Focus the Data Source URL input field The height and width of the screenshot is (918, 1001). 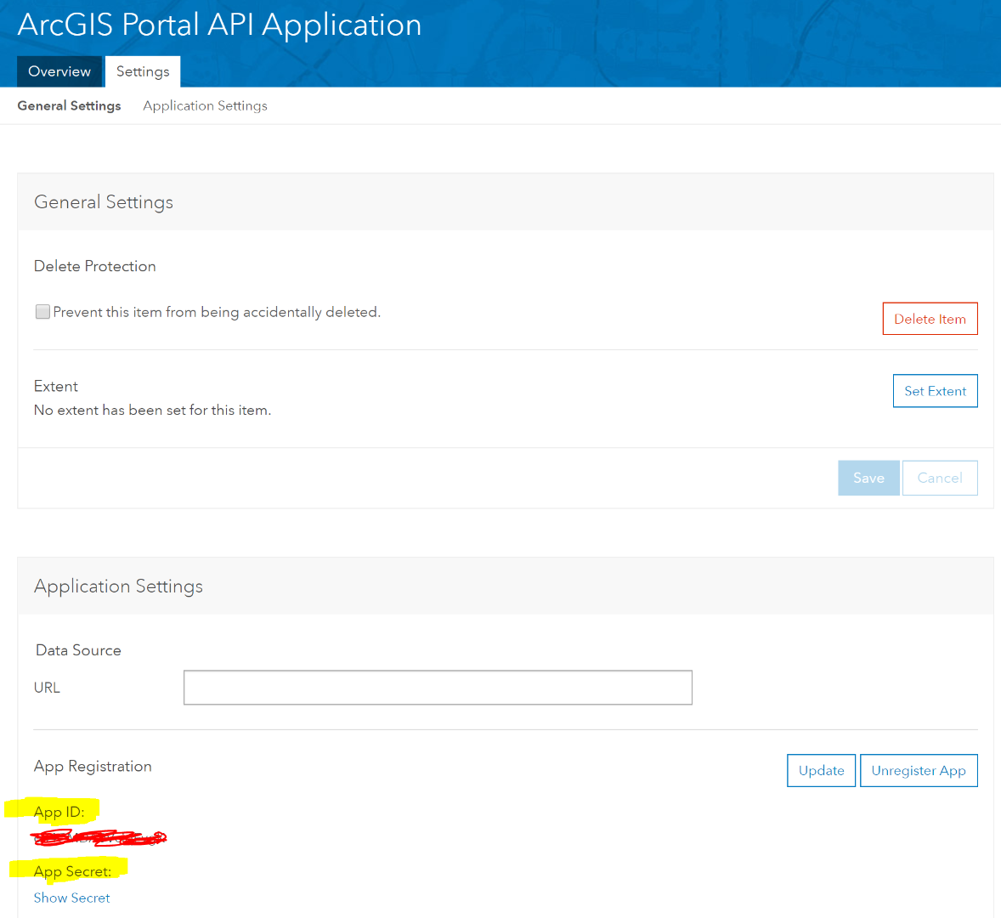point(438,688)
